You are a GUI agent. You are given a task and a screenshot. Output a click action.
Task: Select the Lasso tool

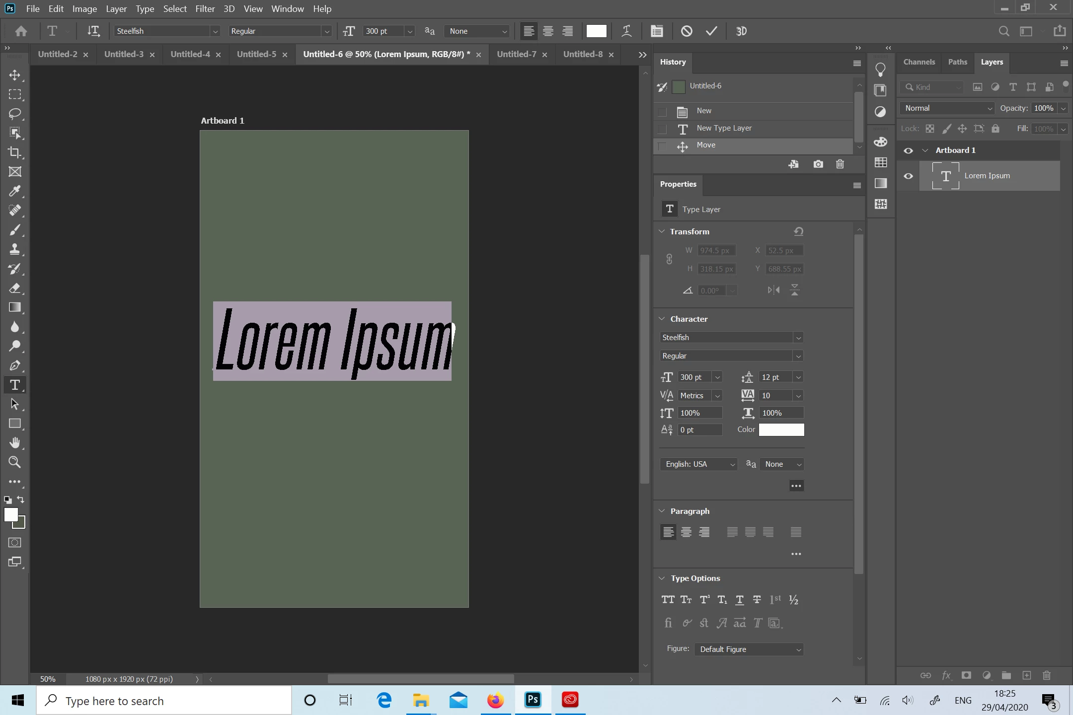pos(15,113)
